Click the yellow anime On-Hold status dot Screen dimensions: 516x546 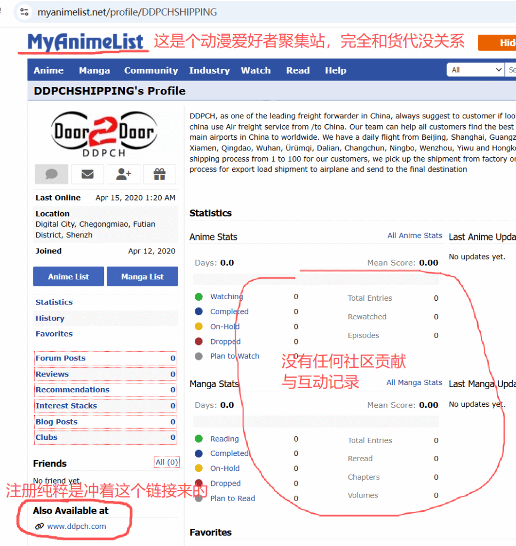[x=199, y=327]
